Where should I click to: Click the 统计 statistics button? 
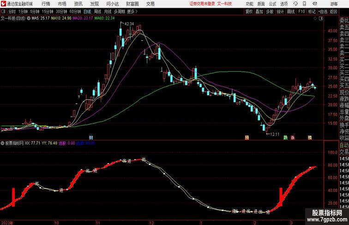point(280,12)
